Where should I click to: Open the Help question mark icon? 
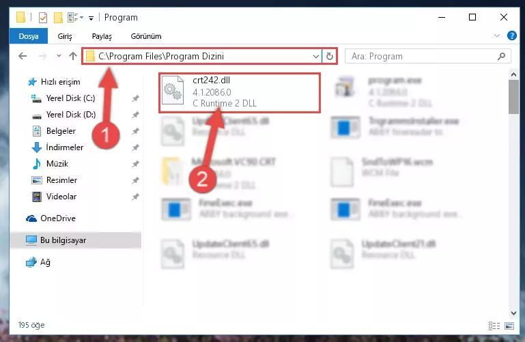tap(511, 35)
